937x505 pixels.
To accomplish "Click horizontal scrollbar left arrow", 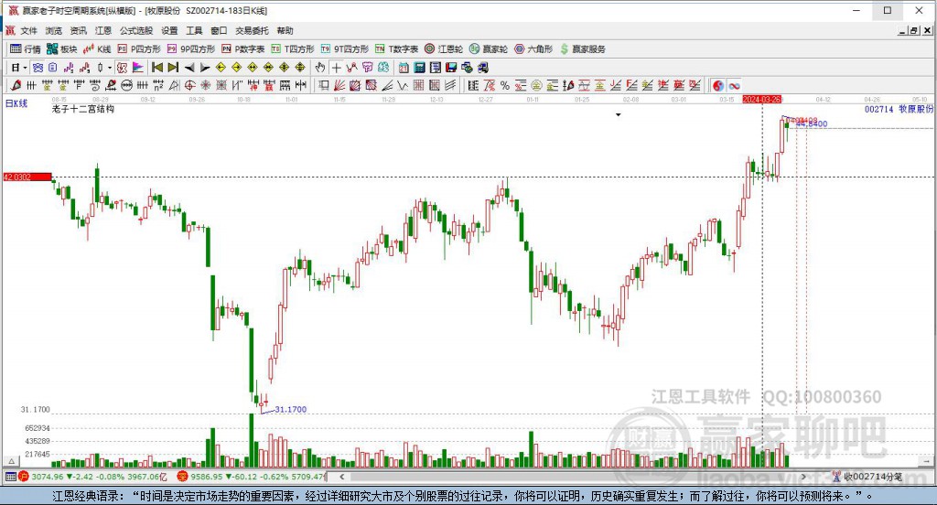I will (x=342, y=477).
